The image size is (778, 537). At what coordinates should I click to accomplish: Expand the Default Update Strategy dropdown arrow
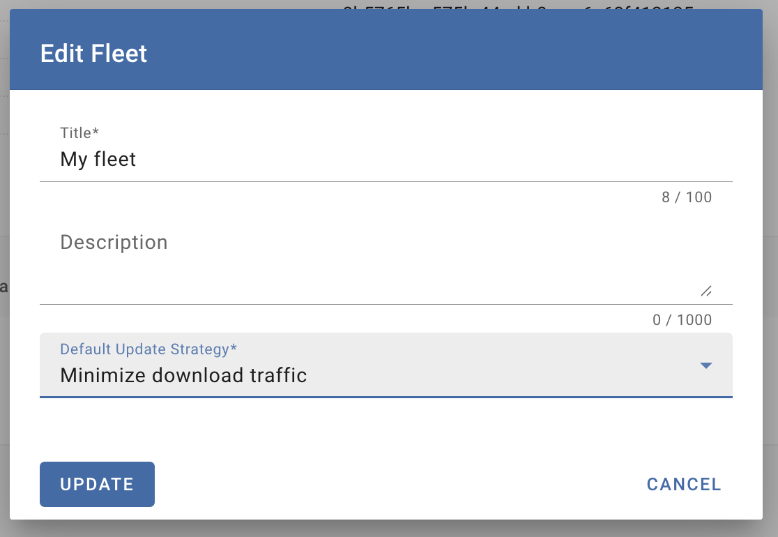tap(705, 365)
